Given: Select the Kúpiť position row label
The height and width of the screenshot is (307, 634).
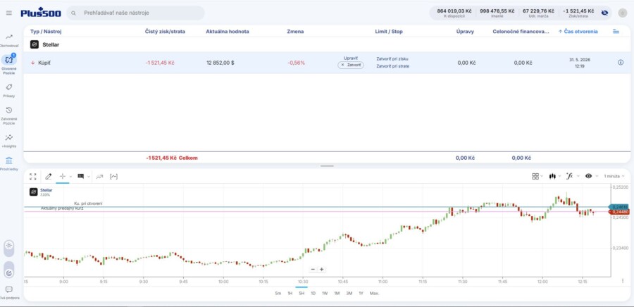Looking at the screenshot, I should pos(44,63).
